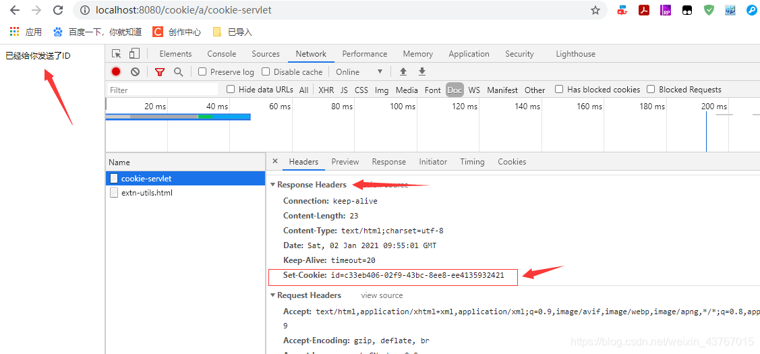760x354 pixels.
Task: Switch to the Sources tab
Action: point(266,54)
